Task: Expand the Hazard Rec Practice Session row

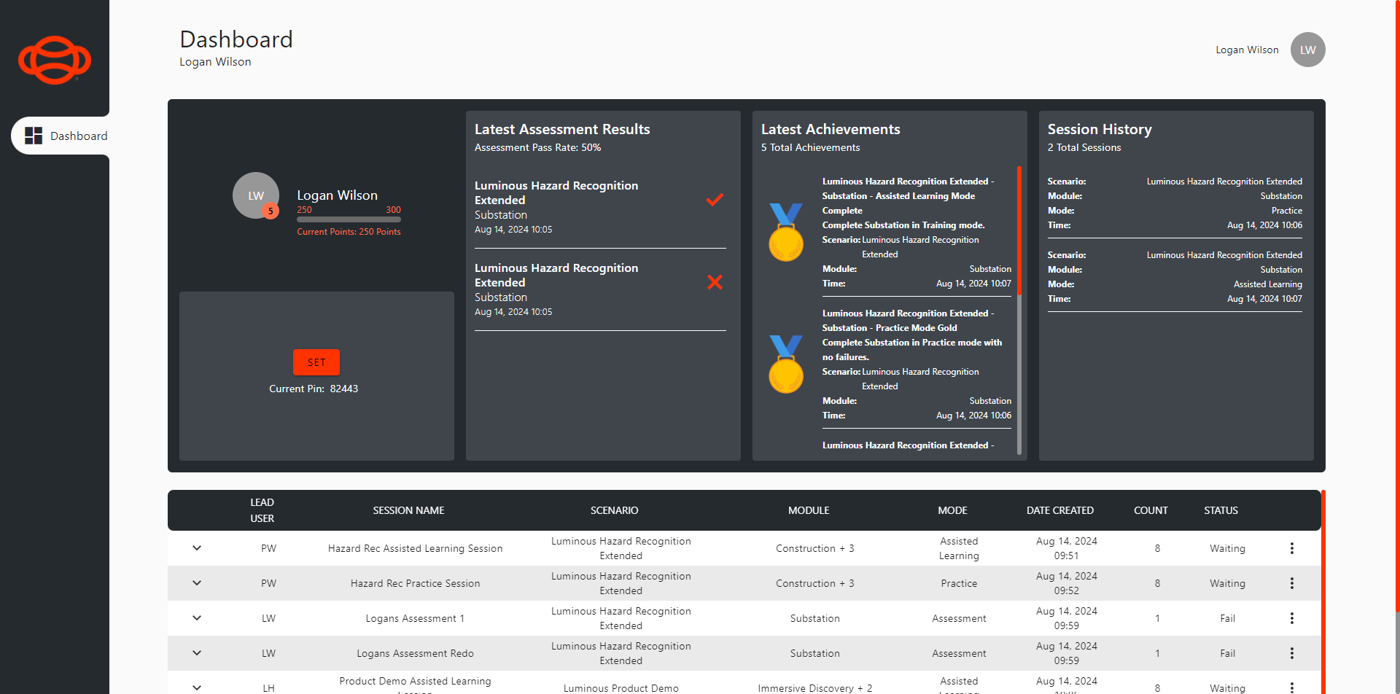Action: [x=196, y=582]
